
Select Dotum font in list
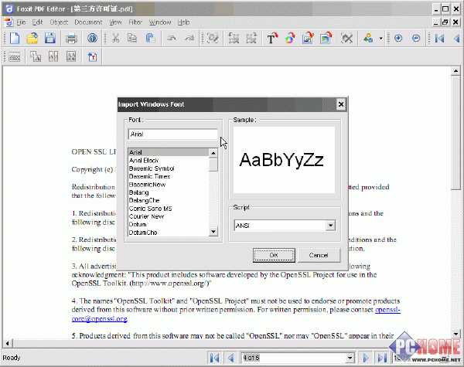pos(169,225)
